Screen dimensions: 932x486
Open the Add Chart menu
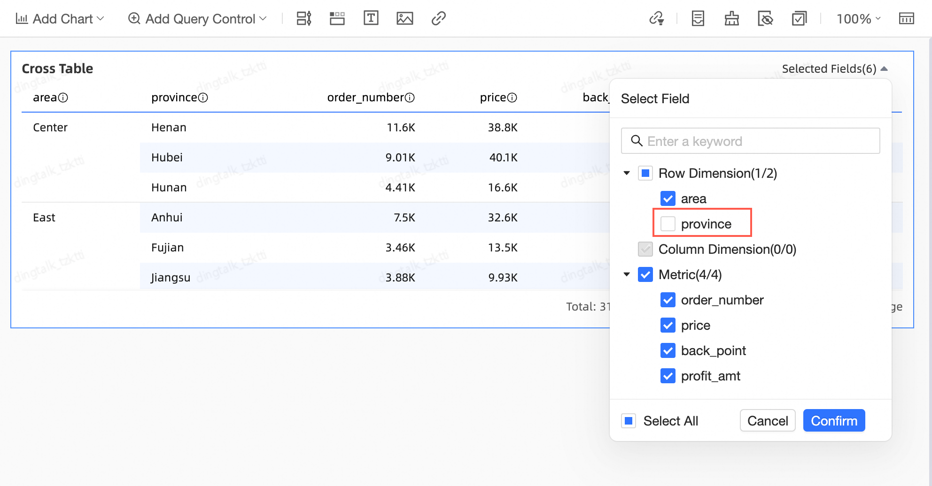click(x=60, y=19)
